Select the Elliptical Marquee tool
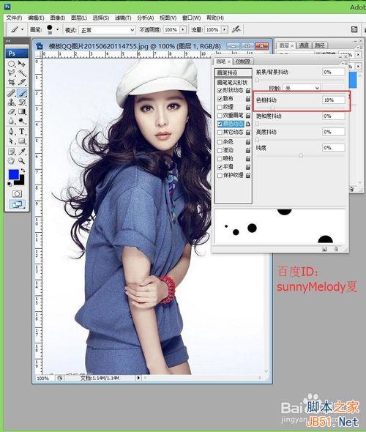This screenshot has height=432, width=366. click(11, 64)
